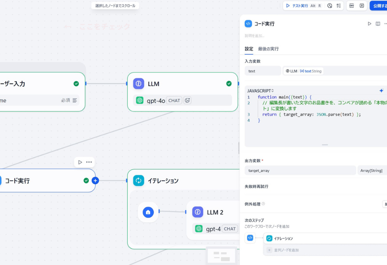Click the code editor resize handle bar
This screenshot has width=387, height=265.
click(325, 145)
